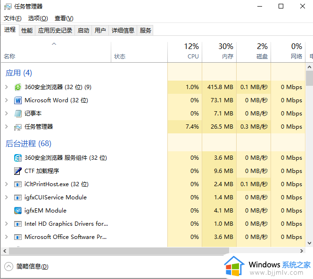Sort by the 名称 column header
This screenshot has width=313, height=279.
pyautogui.click(x=56, y=52)
